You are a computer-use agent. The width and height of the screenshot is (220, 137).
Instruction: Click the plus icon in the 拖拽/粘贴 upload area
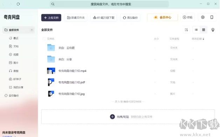[x=112, y=117]
